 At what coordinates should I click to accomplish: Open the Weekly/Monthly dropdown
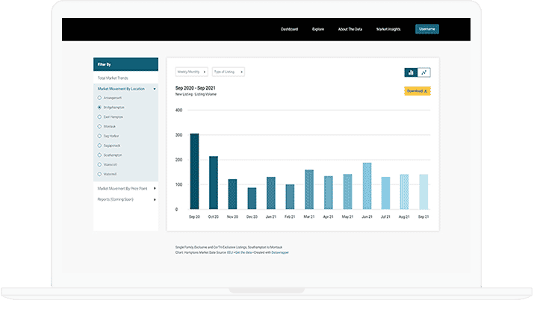[x=191, y=72]
